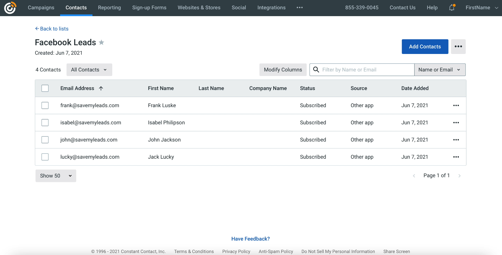502x255 pixels.
Task: Open the Show 50 page size dropdown
Action: 56,176
